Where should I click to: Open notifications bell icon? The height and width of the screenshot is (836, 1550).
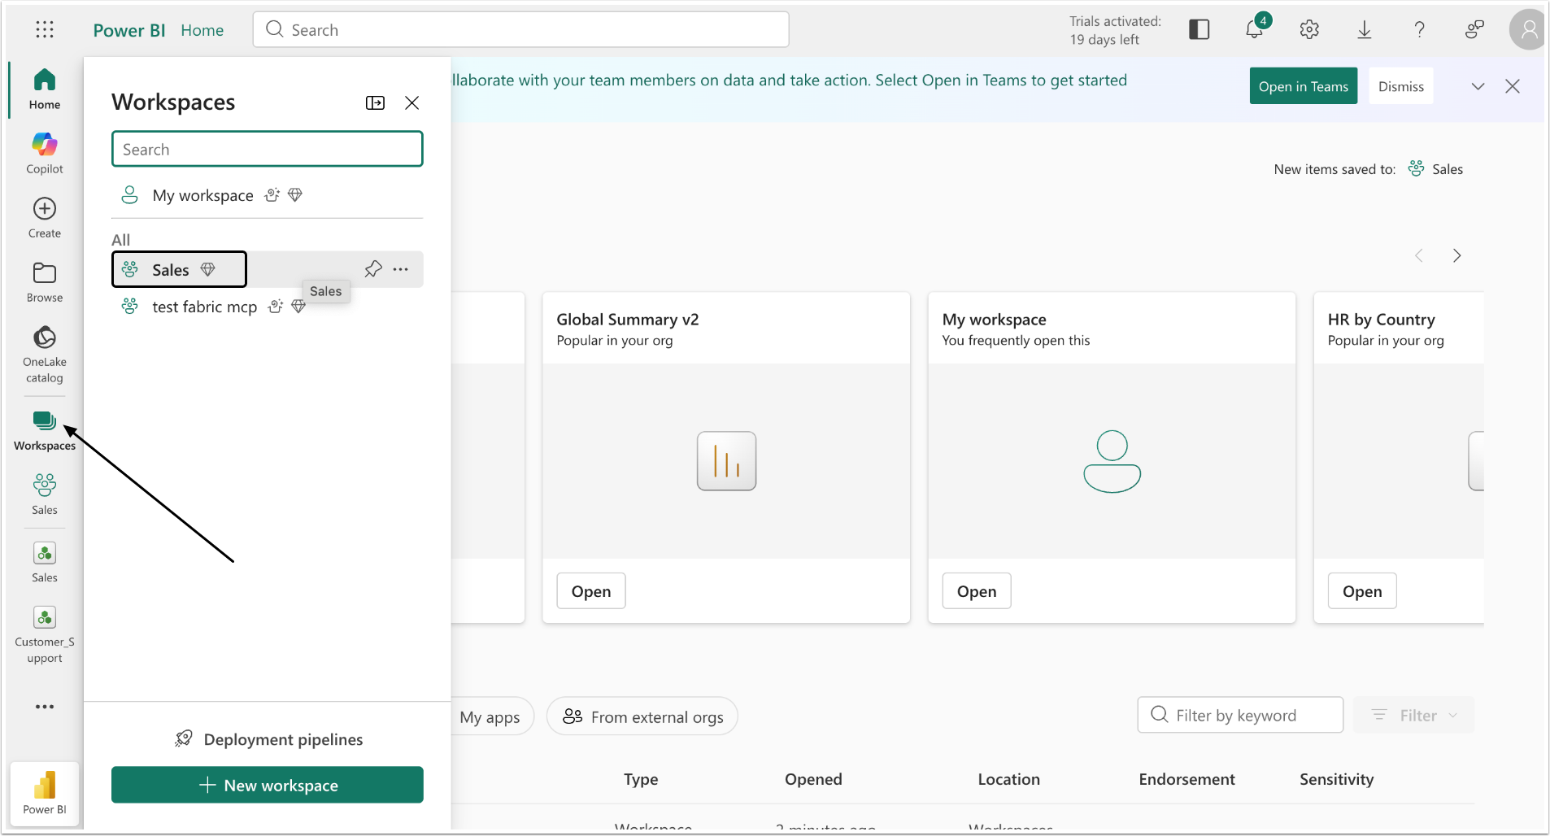1254,30
